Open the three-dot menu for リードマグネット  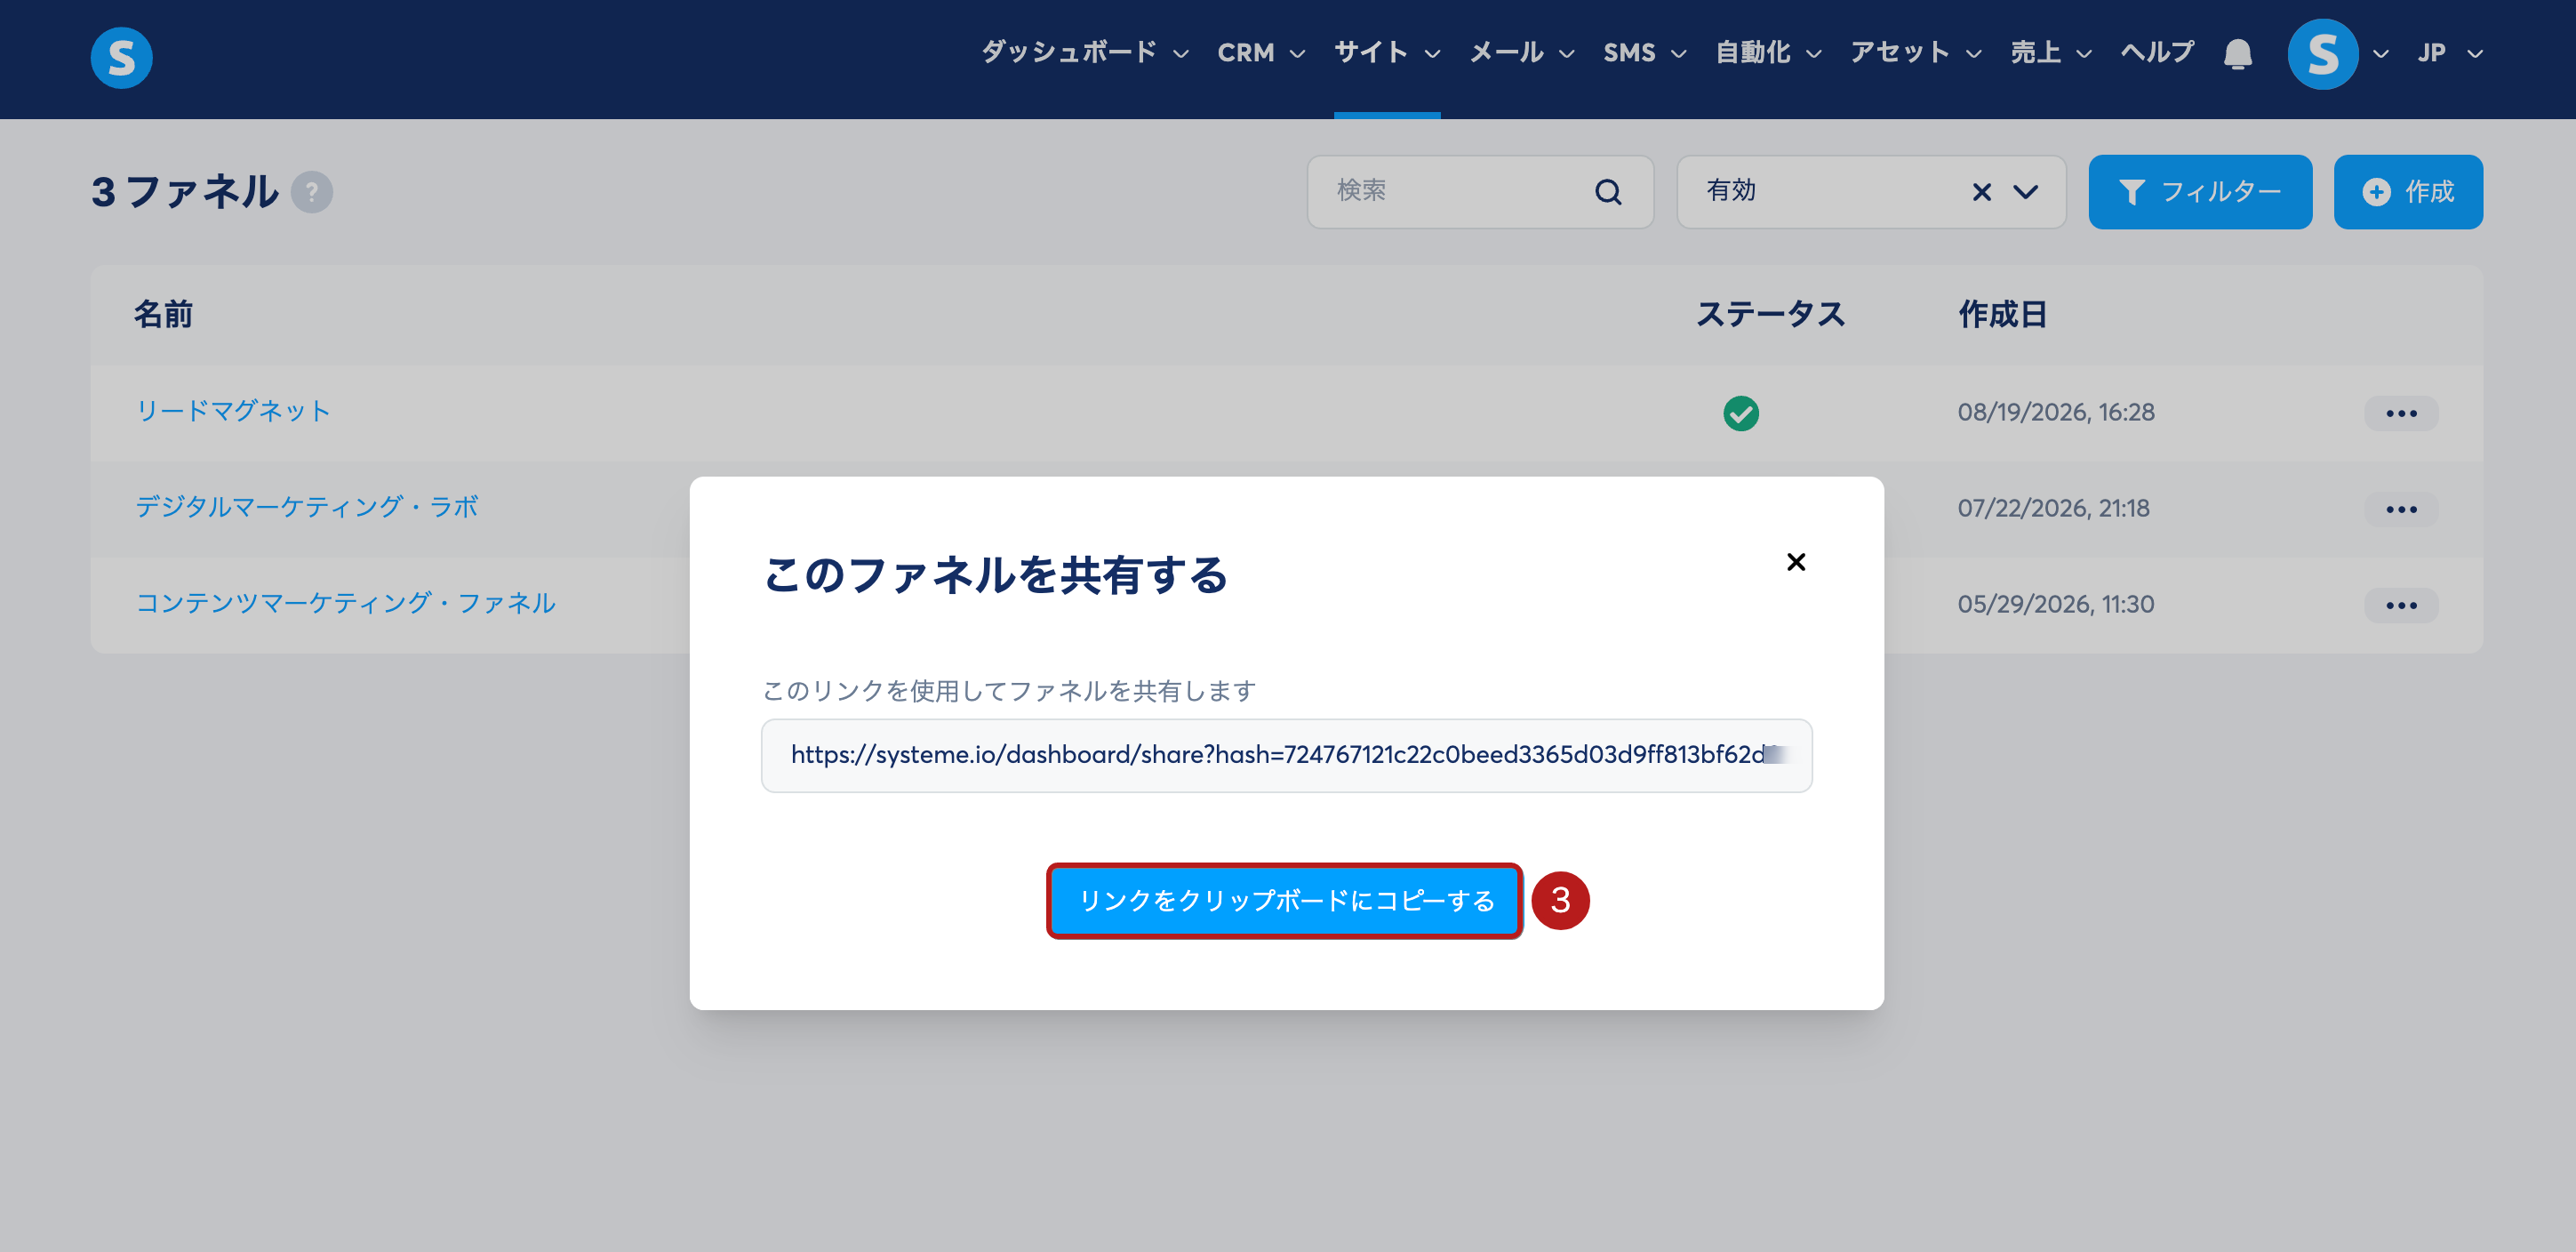click(x=2401, y=413)
